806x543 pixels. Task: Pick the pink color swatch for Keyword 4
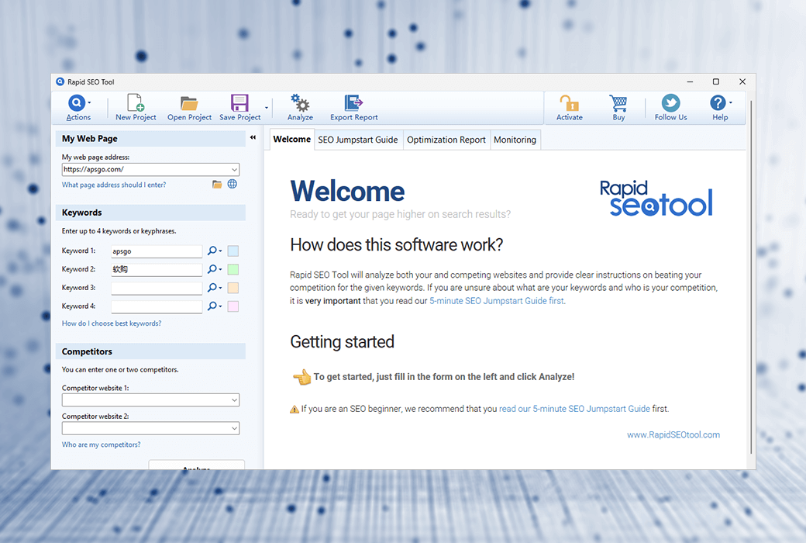click(x=232, y=306)
